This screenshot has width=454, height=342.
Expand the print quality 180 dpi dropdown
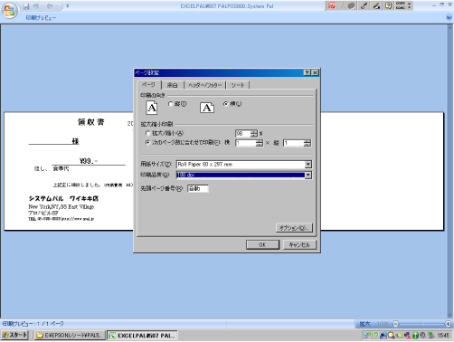point(308,175)
